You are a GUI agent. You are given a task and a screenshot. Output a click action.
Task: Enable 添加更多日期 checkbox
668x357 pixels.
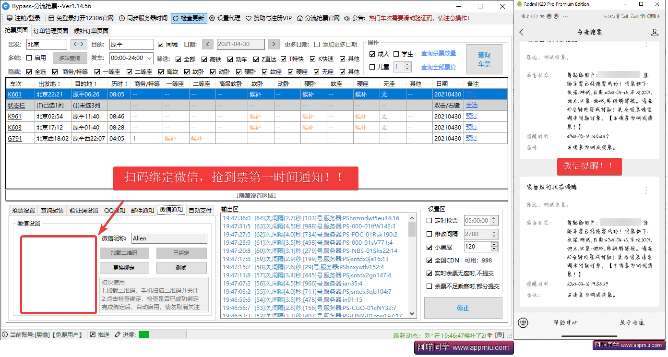point(317,44)
